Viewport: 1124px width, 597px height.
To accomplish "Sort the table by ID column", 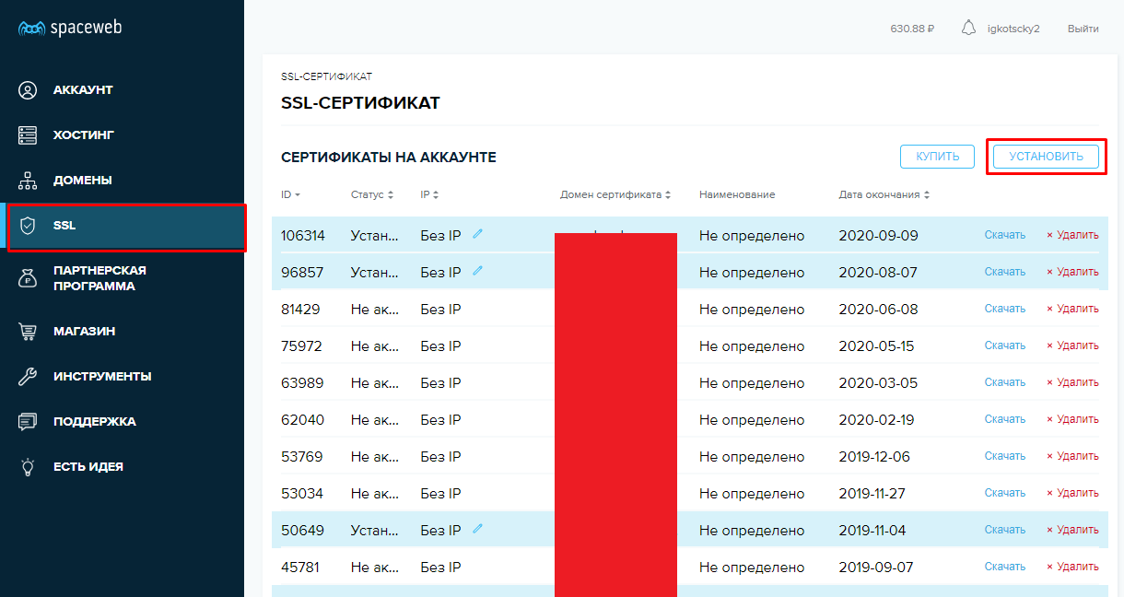I will click(x=291, y=194).
